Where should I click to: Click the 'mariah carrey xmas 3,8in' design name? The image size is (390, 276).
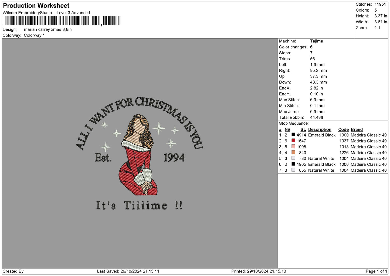tap(48, 29)
